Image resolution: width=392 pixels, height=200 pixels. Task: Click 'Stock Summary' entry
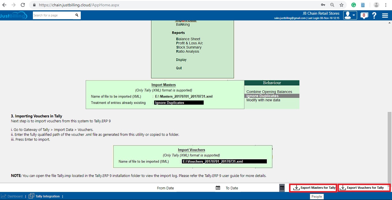(189, 47)
